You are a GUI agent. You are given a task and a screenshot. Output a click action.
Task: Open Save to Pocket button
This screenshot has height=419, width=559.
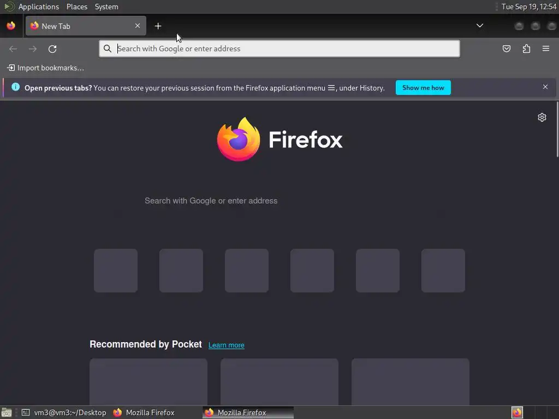(x=506, y=49)
